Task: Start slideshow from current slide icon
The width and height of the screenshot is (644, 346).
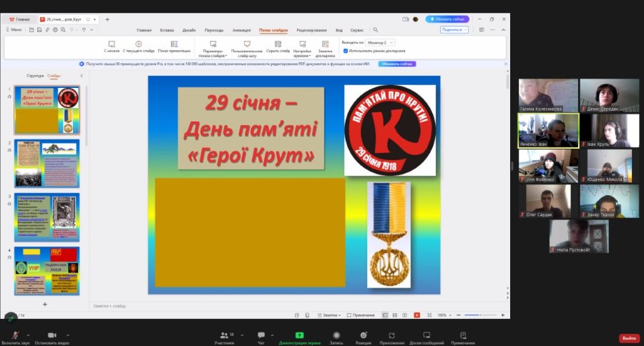Action: click(138, 44)
